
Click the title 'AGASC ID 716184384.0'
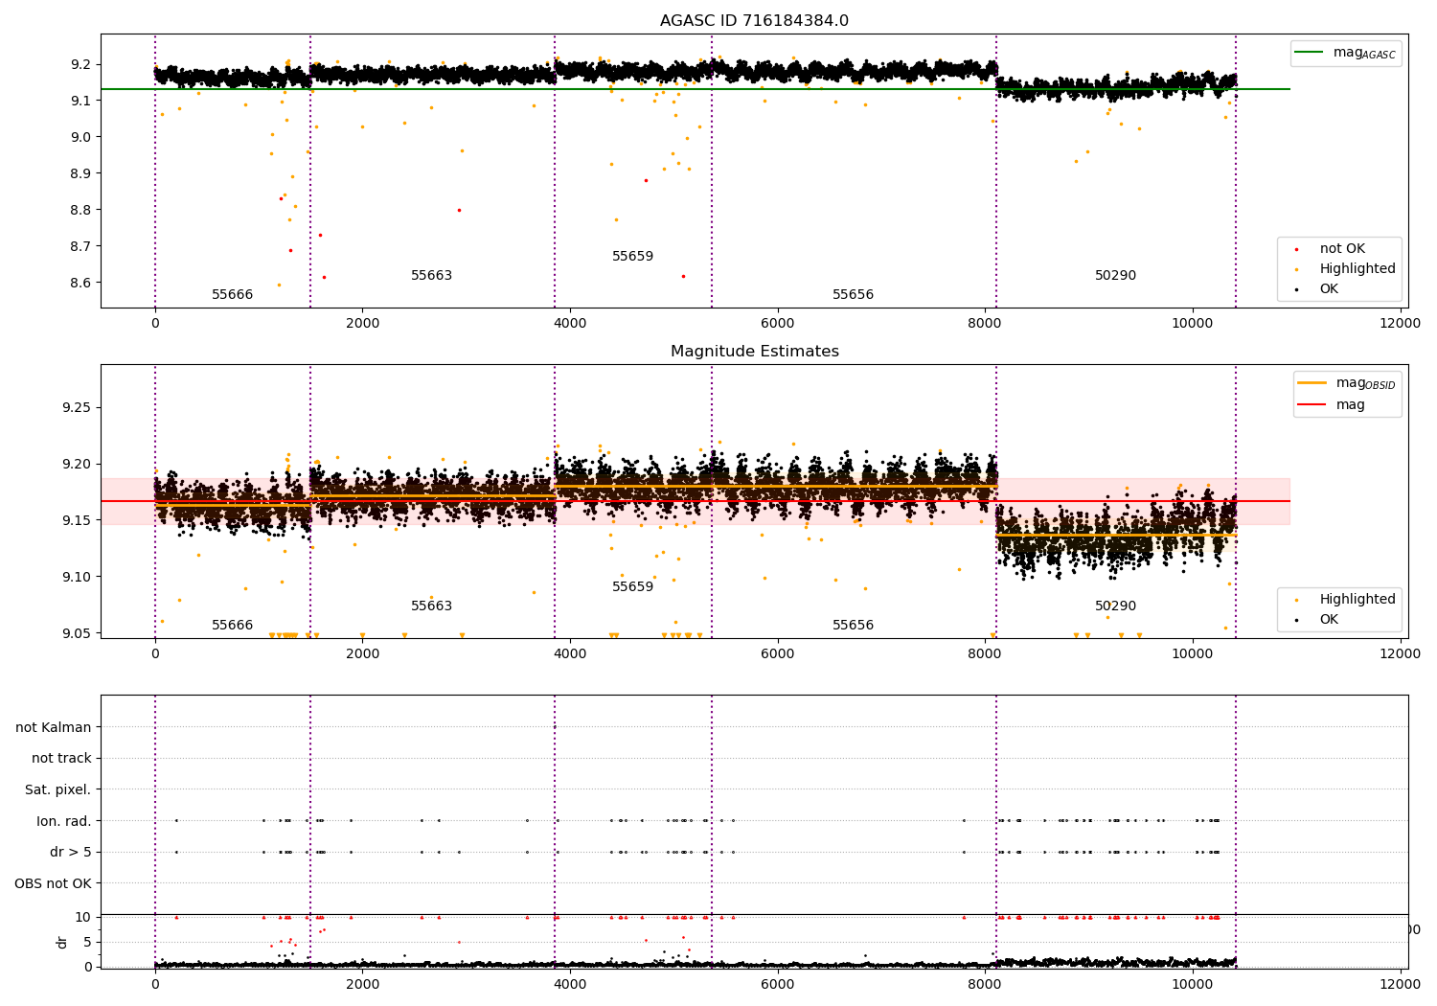pyautogui.click(x=754, y=21)
